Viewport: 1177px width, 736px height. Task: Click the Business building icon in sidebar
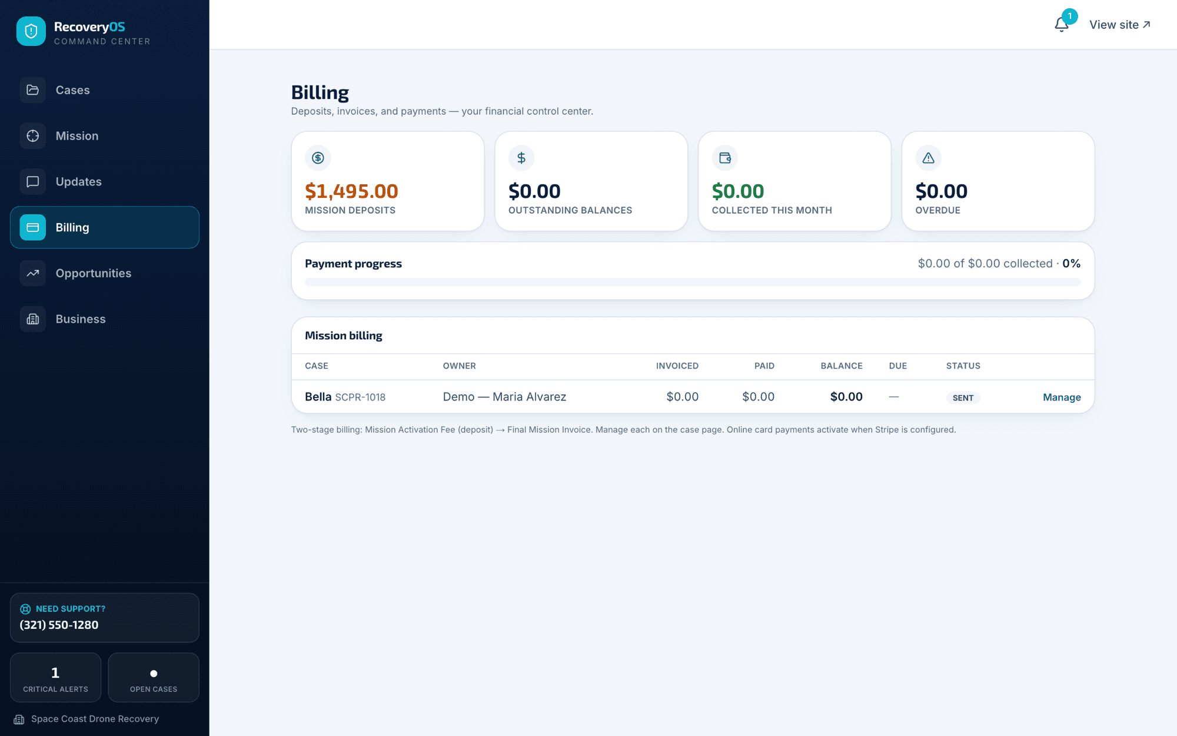(x=33, y=319)
